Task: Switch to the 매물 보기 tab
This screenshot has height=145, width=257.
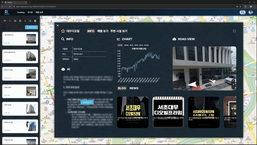Action: tap(103, 31)
